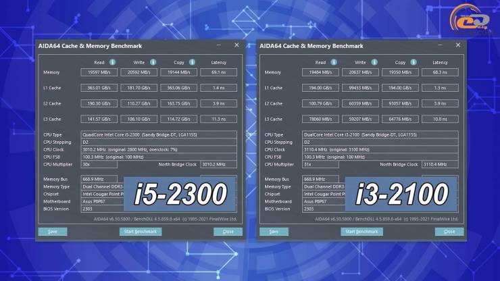The image size is (500, 281).
Task: Select Memory Read value 19484 MB/s
Action: 320,72
